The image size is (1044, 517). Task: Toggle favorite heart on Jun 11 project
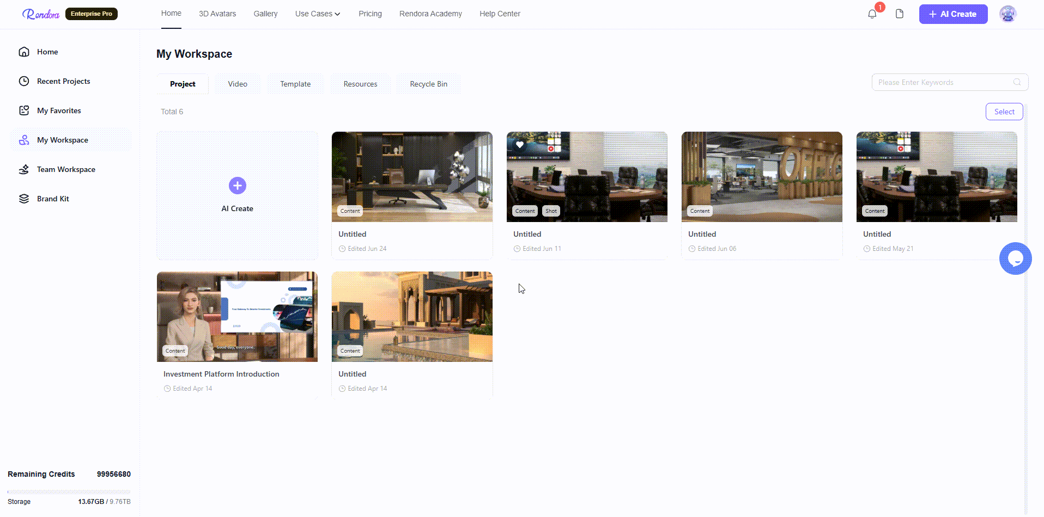tap(520, 145)
